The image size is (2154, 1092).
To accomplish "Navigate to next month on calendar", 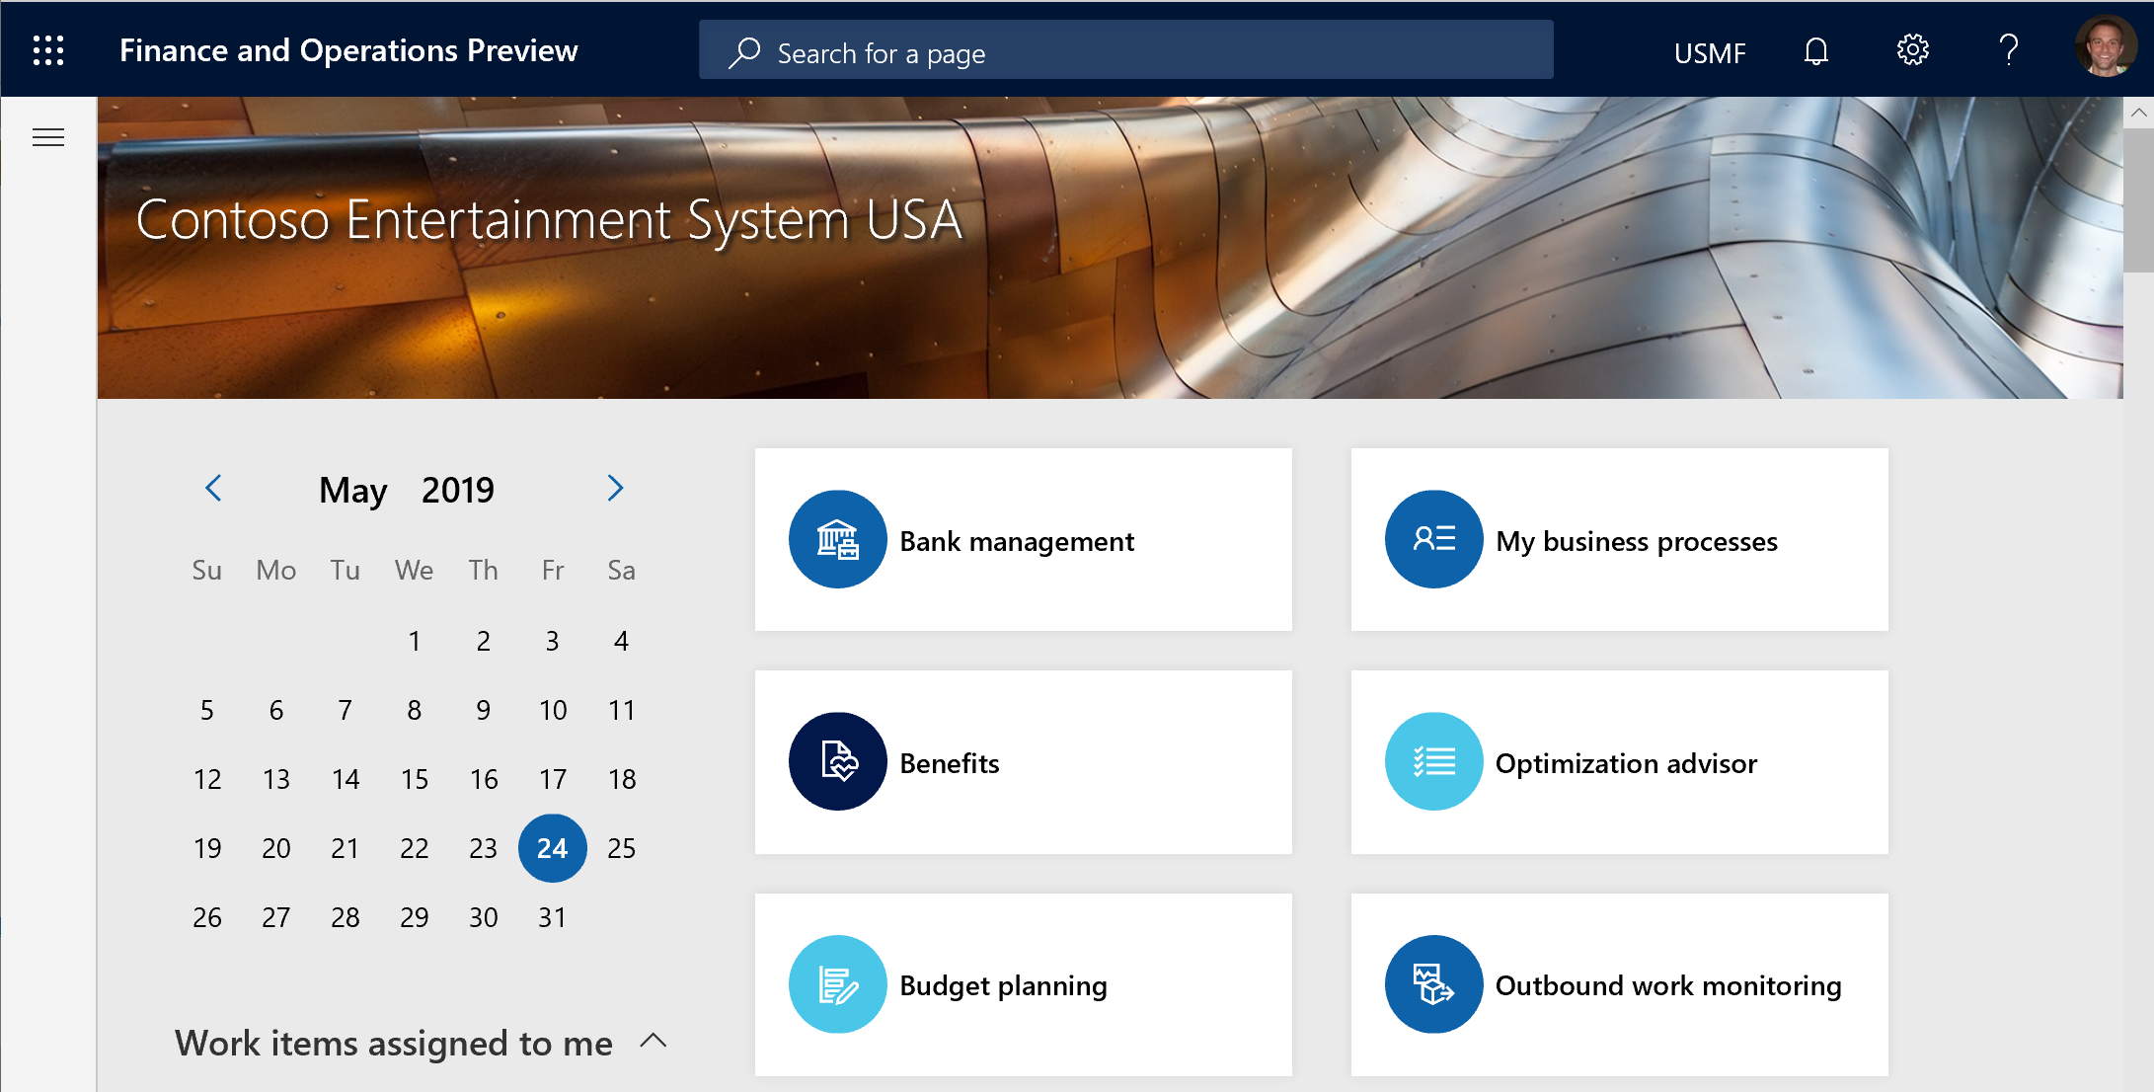I will pos(614,489).
